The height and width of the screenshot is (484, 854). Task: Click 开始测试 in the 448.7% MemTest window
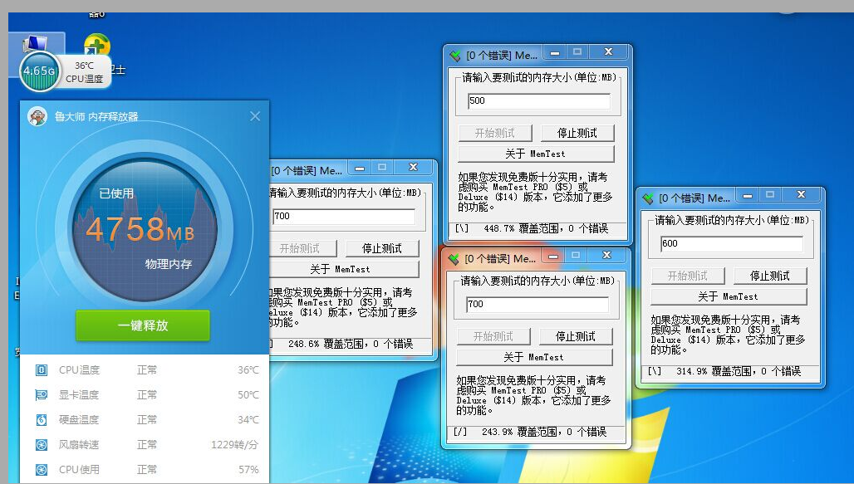tap(495, 134)
